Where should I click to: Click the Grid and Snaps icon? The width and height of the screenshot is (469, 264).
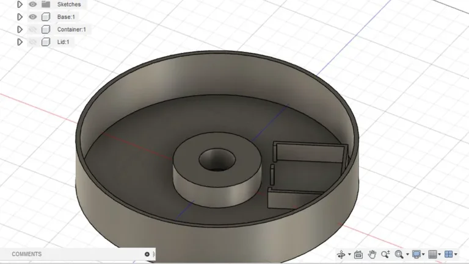[432, 254]
